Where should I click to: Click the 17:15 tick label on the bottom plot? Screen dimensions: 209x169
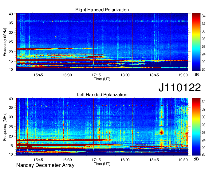(x=96, y=160)
